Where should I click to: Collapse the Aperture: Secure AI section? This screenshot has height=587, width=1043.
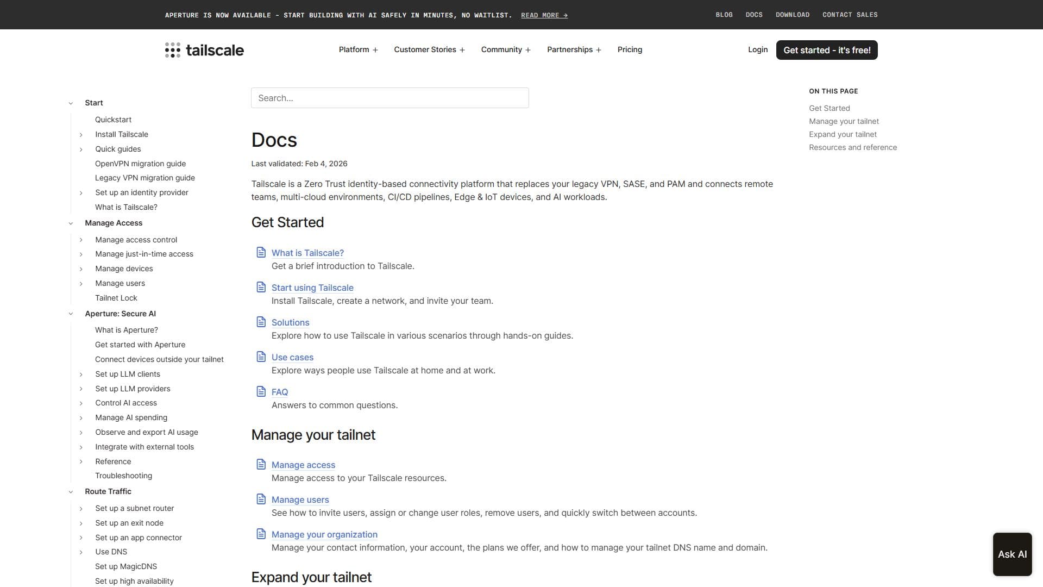click(x=71, y=314)
